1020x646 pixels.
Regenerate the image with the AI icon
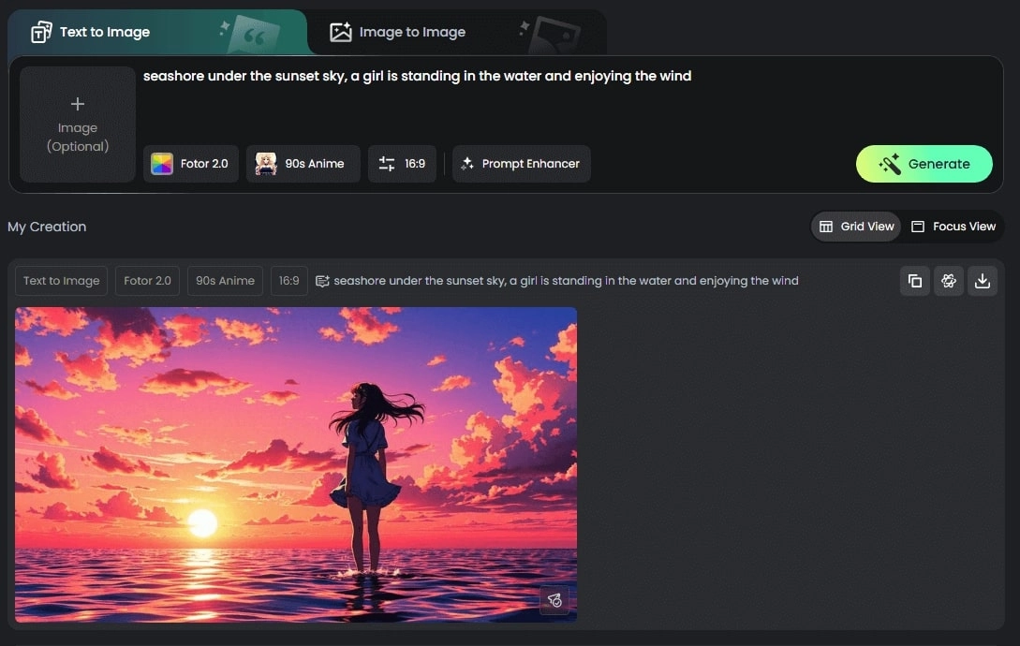(949, 280)
